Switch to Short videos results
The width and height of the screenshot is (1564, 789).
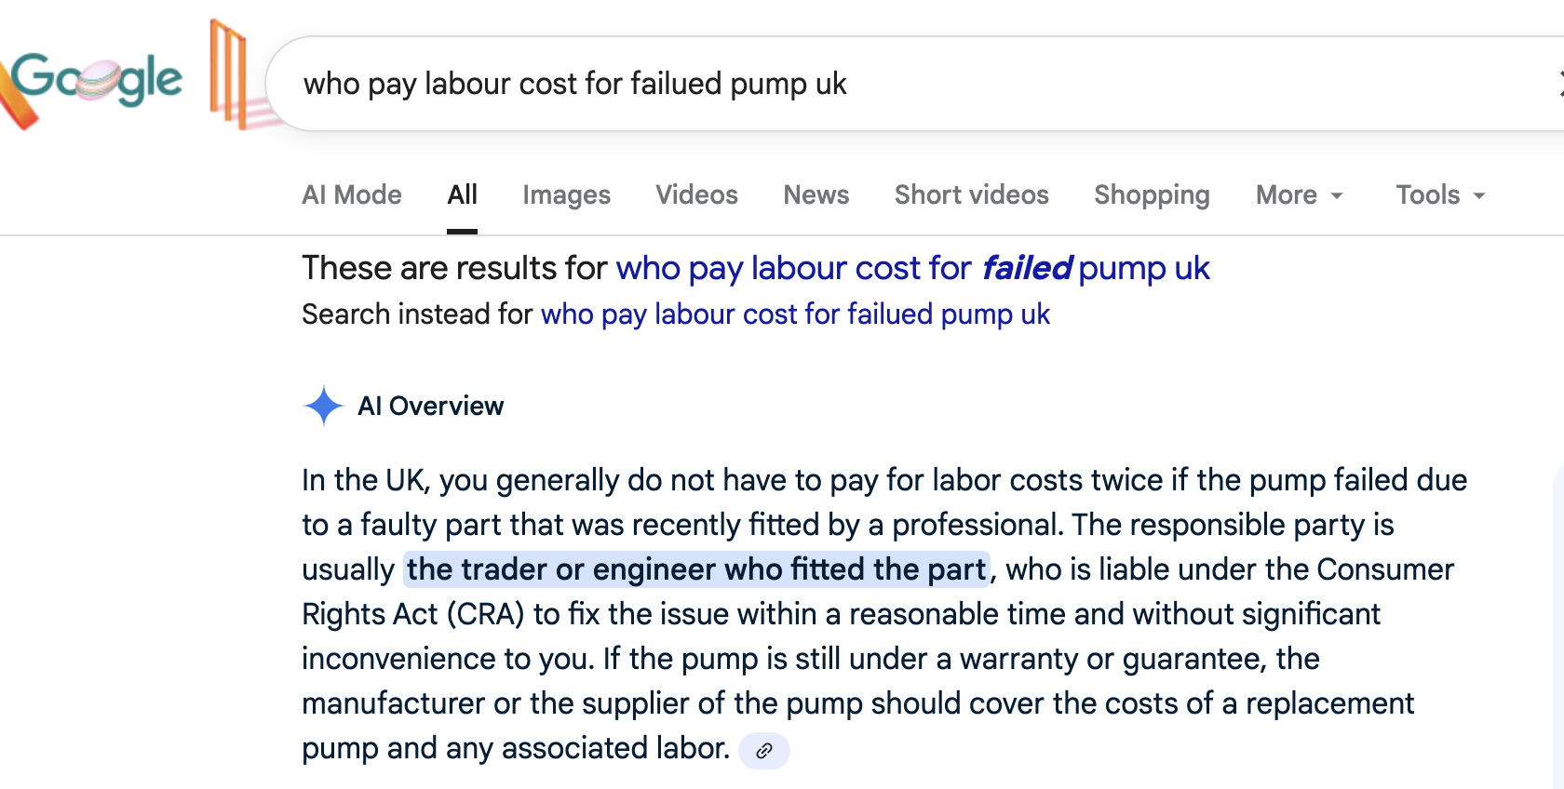971,195
